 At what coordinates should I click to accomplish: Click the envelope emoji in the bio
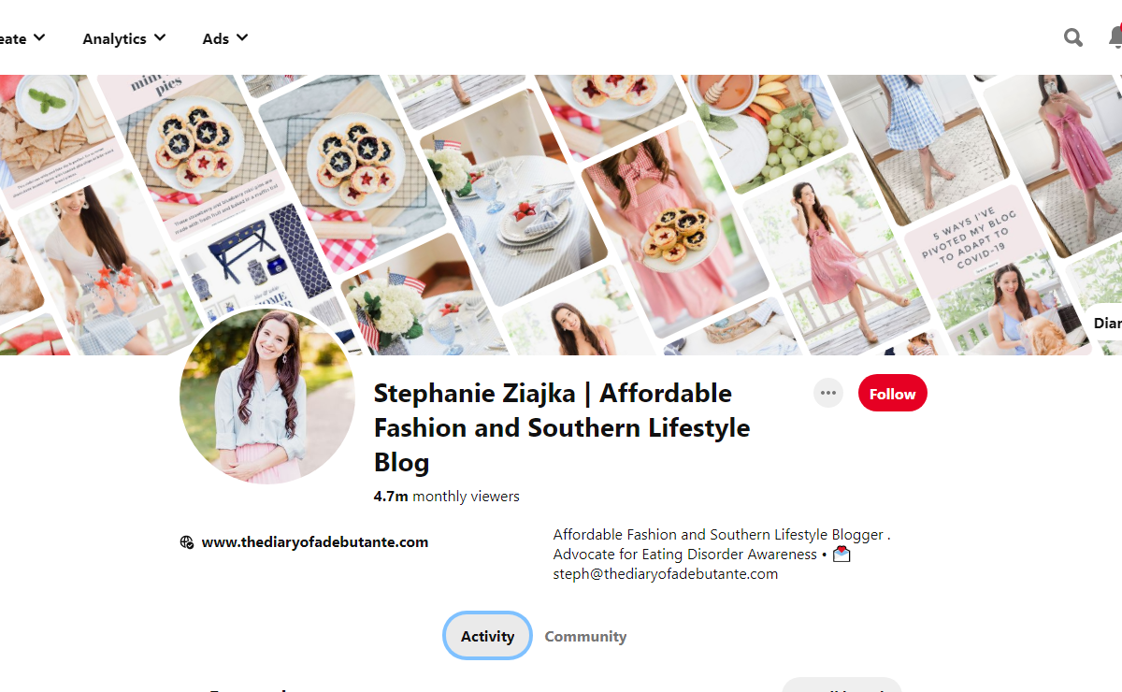(x=841, y=555)
